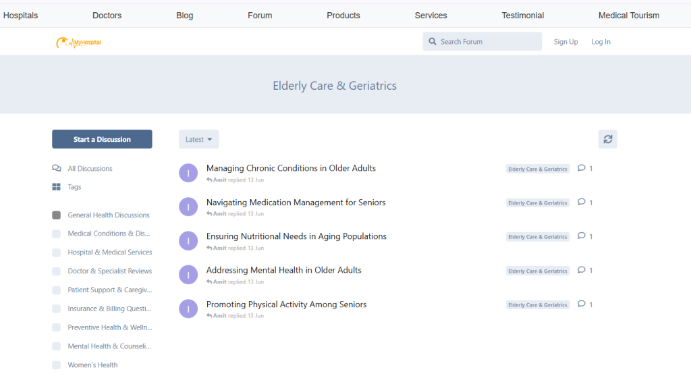Open the Ensuring Nutritional Needs in Aging Populations discussion
691x374 pixels.
click(x=296, y=236)
